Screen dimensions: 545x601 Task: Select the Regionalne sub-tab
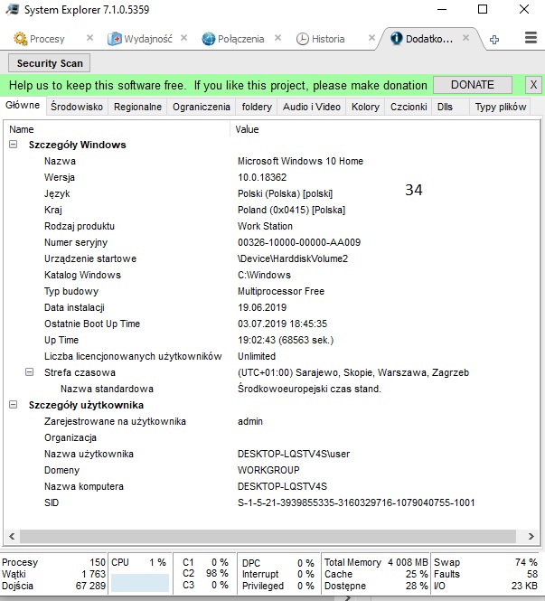[137, 107]
